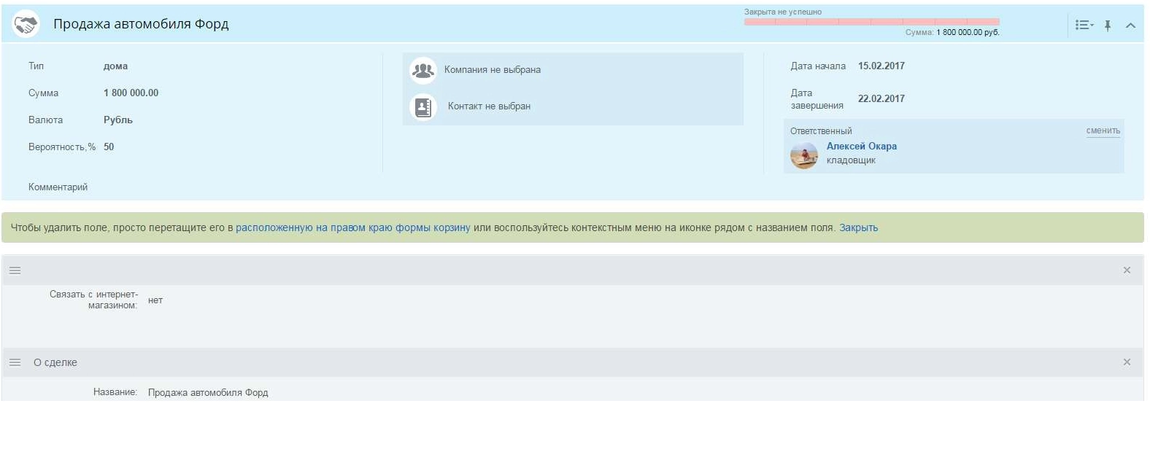Click drag handle of unnamed section
Viewport: 1161px width, 452px height.
click(x=15, y=270)
